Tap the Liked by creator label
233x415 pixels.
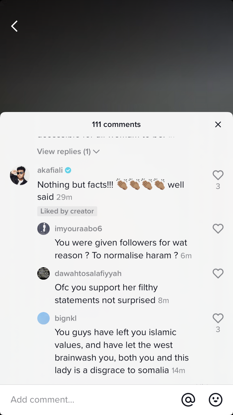coord(67,211)
